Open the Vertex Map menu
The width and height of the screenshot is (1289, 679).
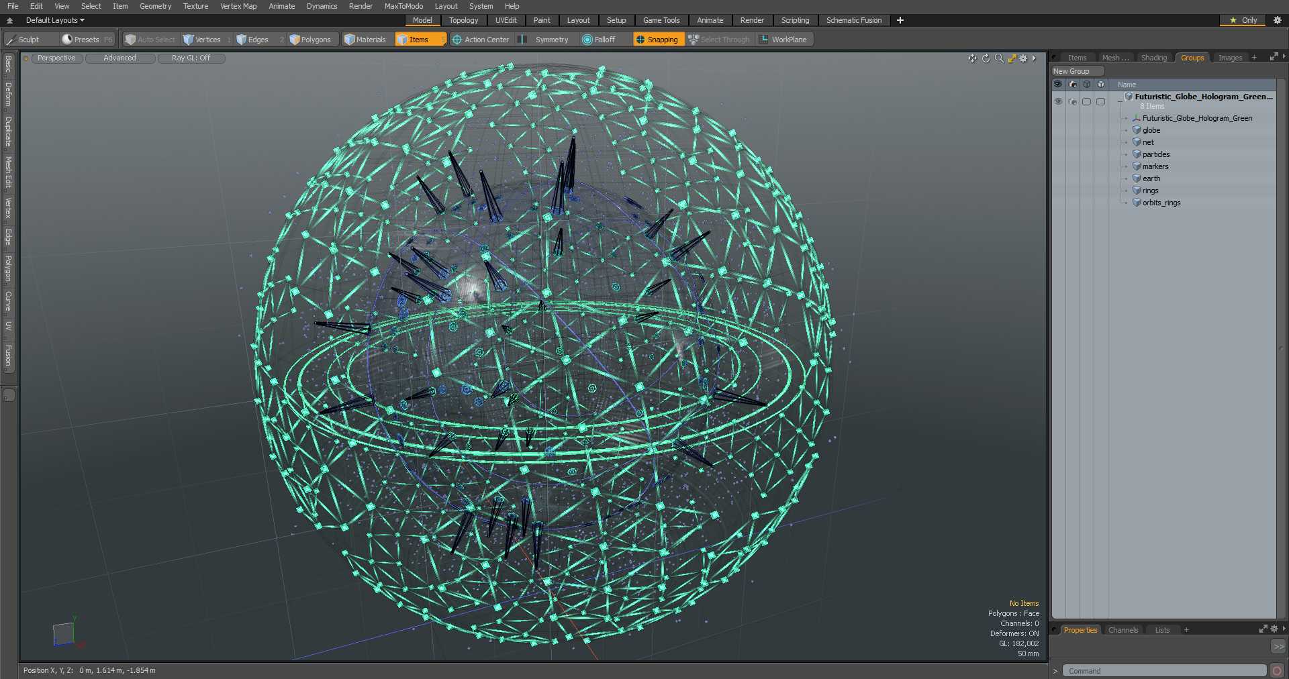pos(238,6)
